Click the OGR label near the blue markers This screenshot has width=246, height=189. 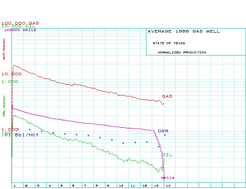pyautogui.click(x=163, y=131)
